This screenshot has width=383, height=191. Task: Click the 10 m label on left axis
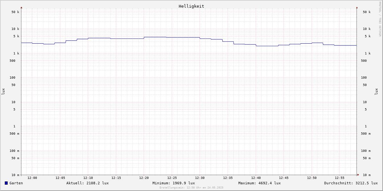pyautogui.click(x=15, y=175)
